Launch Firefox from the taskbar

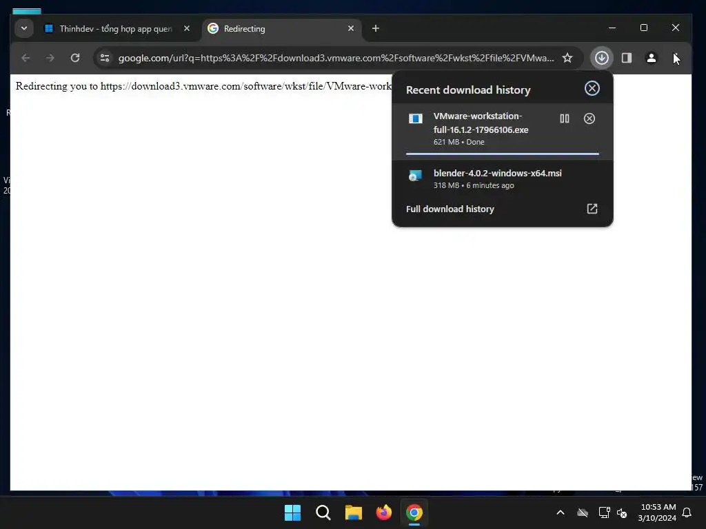coord(383,512)
